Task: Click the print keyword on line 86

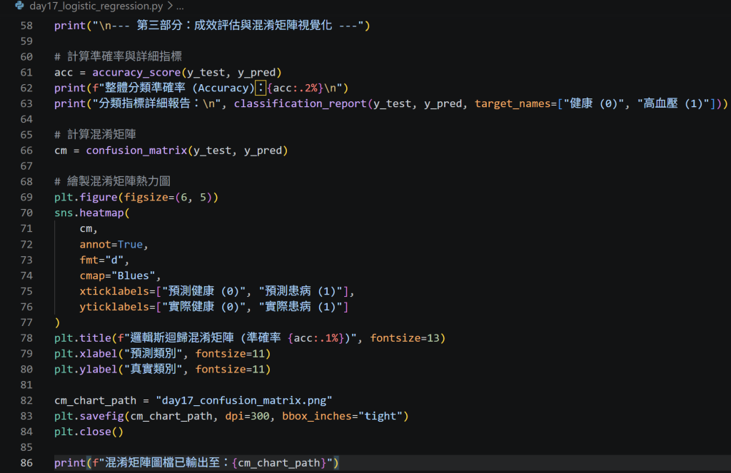Action: click(x=70, y=463)
